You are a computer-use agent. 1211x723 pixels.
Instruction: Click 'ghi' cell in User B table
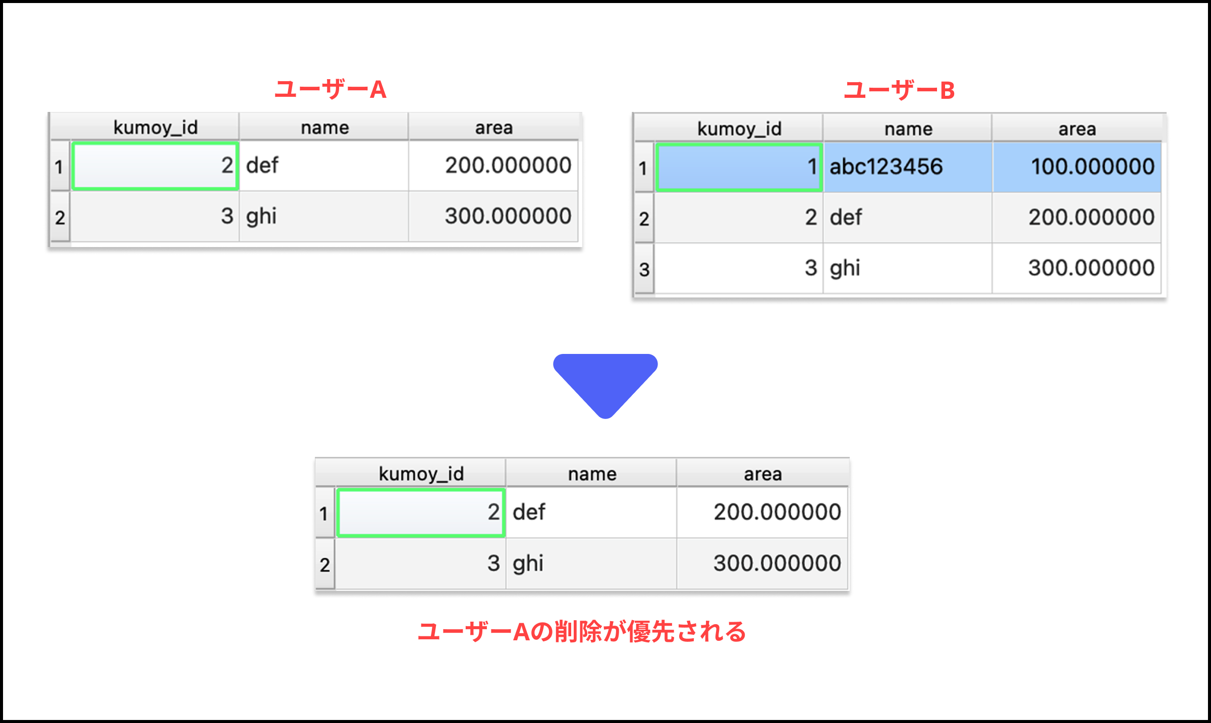907,268
